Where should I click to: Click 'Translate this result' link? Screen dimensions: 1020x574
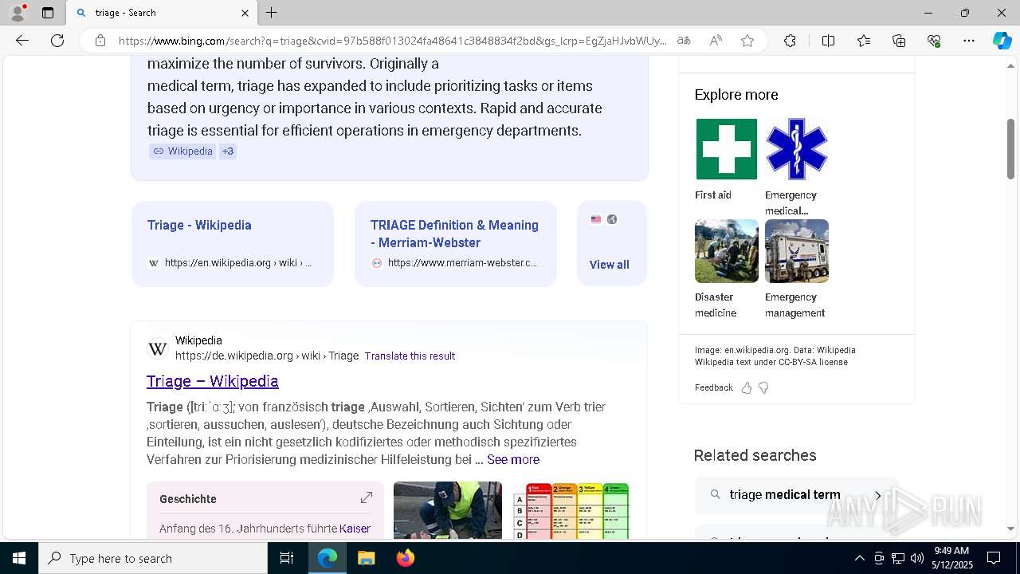tap(410, 356)
